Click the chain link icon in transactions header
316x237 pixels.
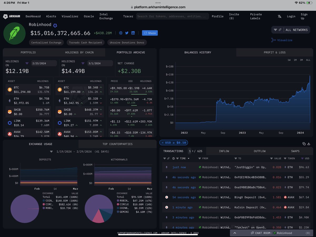coord(168,158)
